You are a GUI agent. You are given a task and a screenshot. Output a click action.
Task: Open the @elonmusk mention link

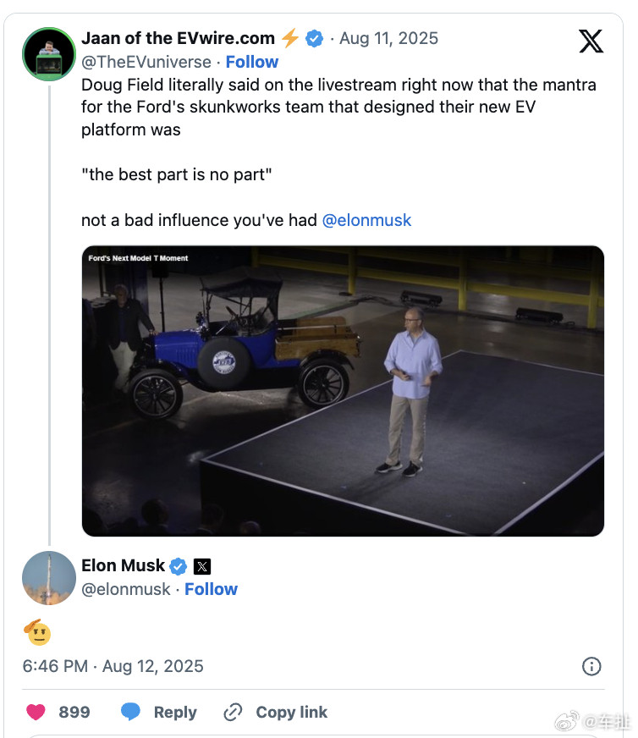point(366,220)
